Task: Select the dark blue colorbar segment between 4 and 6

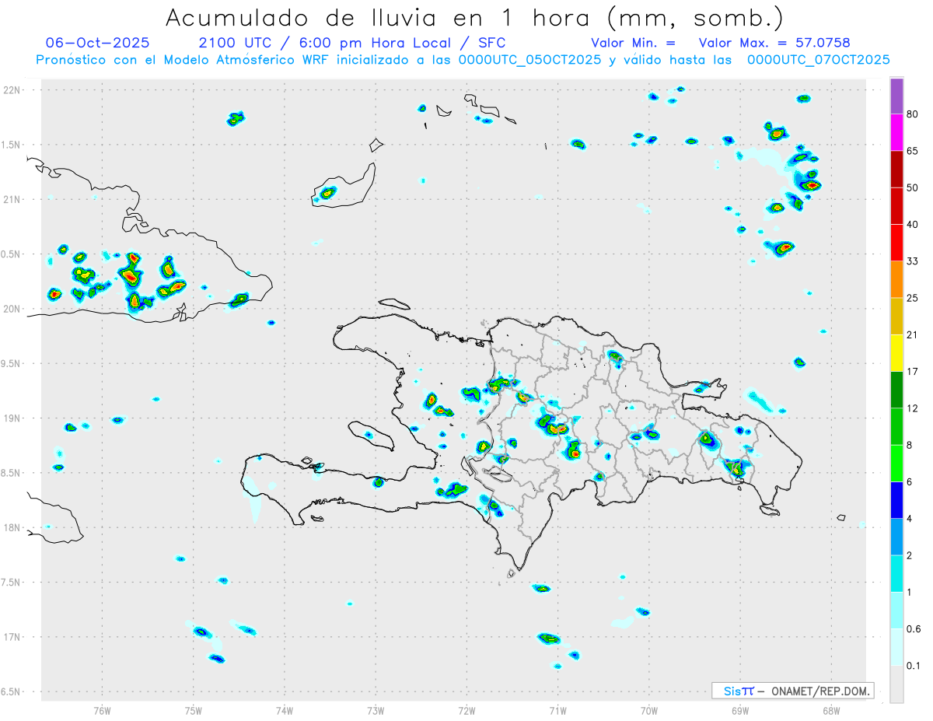Action: tap(897, 499)
